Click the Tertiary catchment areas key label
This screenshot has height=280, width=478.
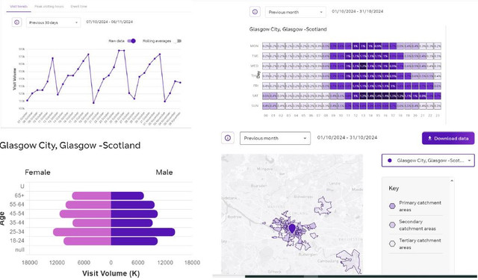420,244
